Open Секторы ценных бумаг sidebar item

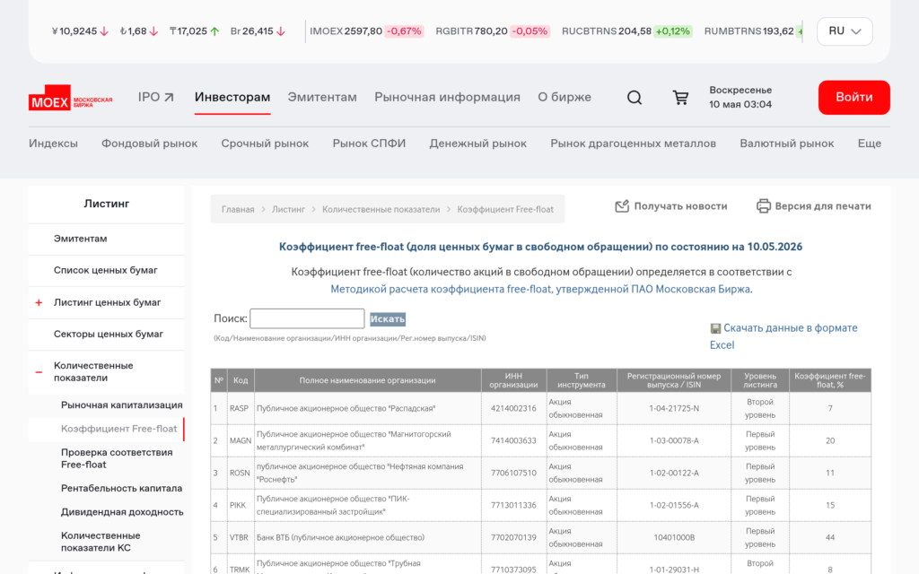click(109, 334)
